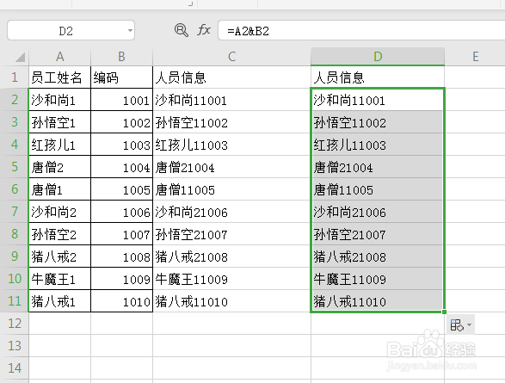Click cell containing code 1007
Image resolution: width=505 pixels, height=383 pixels.
pos(122,234)
